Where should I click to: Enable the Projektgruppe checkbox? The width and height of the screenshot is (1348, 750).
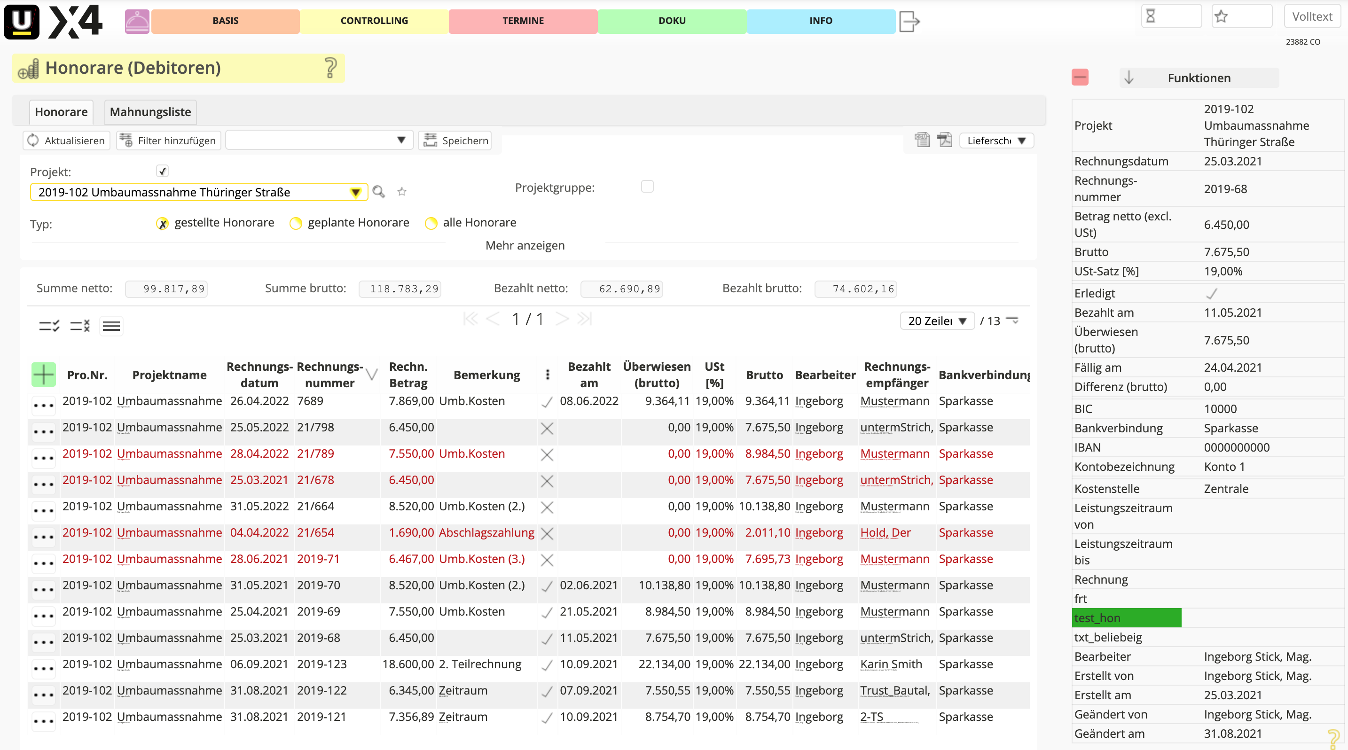tap(647, 187)
